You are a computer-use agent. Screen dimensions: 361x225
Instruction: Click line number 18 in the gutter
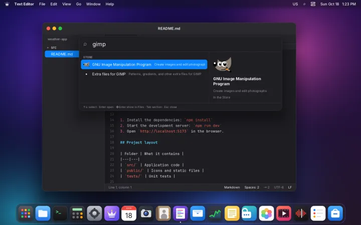[x=112, y=142]
